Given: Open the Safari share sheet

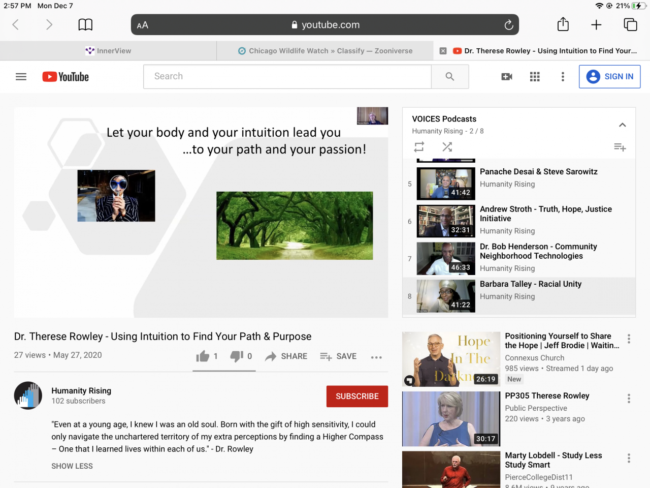Looking at the screenshot, I should (x=563, y=24).
